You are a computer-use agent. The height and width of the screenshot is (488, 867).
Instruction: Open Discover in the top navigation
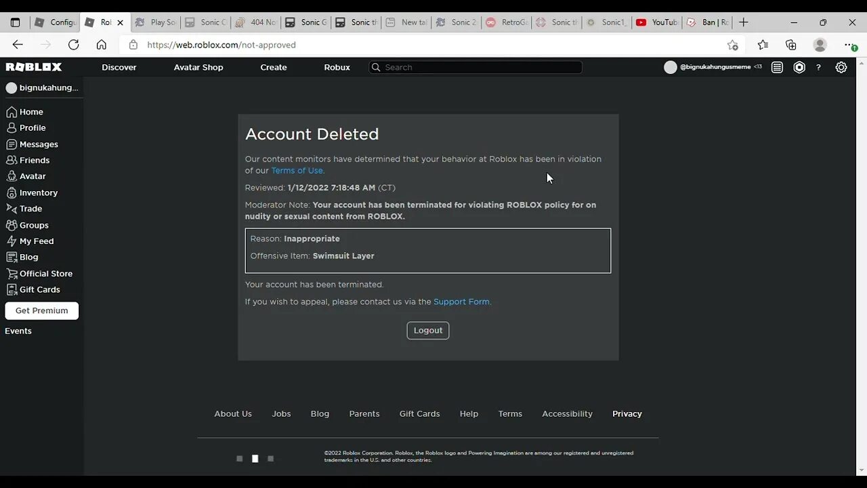point(119,67)
